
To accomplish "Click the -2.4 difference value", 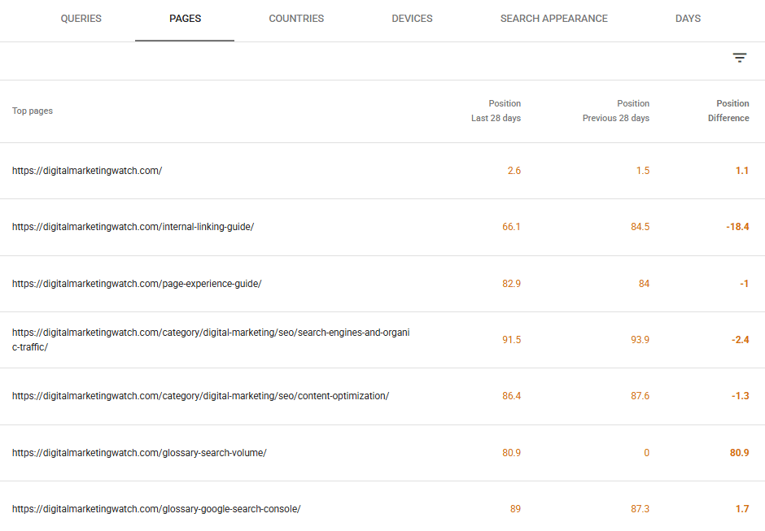I will click(x=740, y=340).
